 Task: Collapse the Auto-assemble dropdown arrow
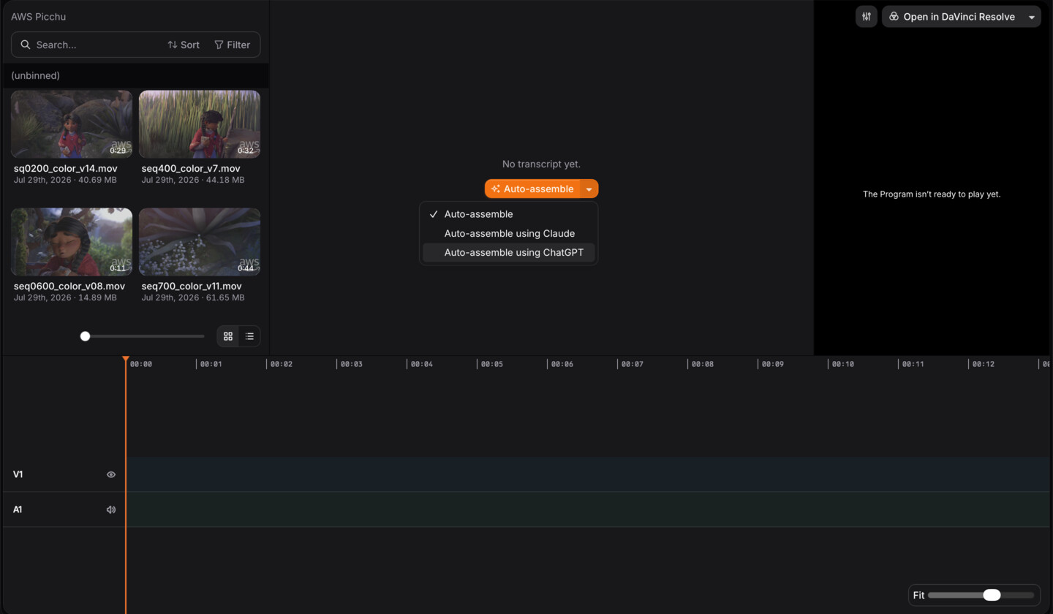point(589,189)
